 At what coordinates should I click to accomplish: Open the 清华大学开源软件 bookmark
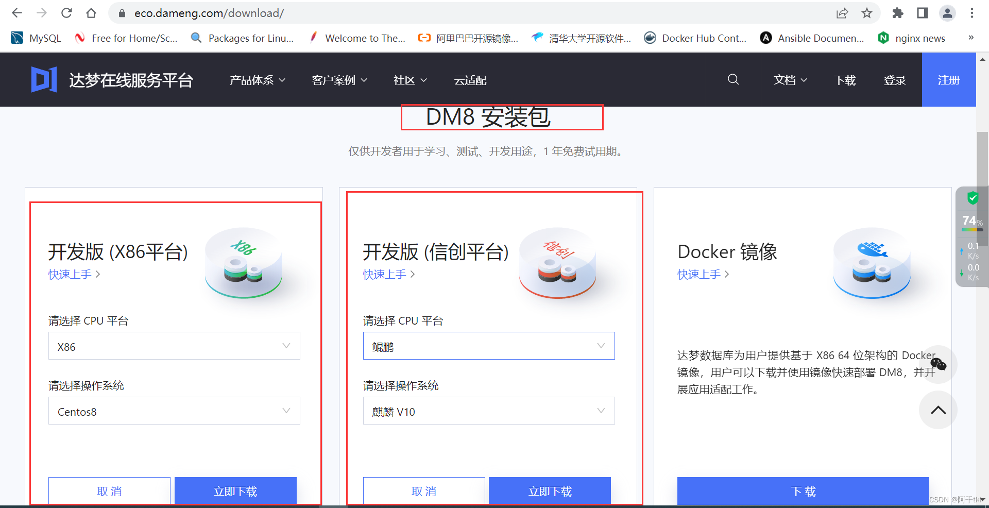[582, 38]
